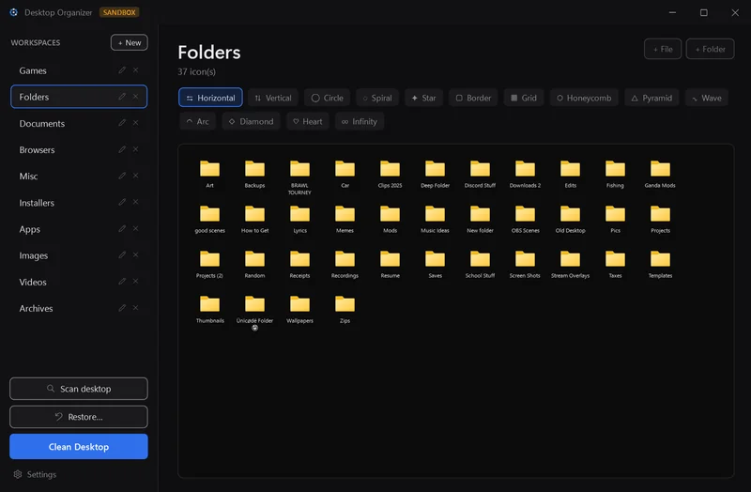The image size is (751, 492).
Task: Apply the Honeycomb layout
Action: point(584,98)
